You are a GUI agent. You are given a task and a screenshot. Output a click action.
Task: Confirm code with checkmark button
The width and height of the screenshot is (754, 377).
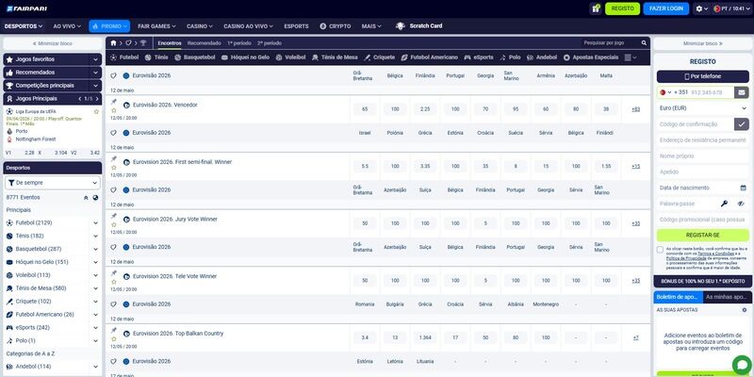click(742, 124)
